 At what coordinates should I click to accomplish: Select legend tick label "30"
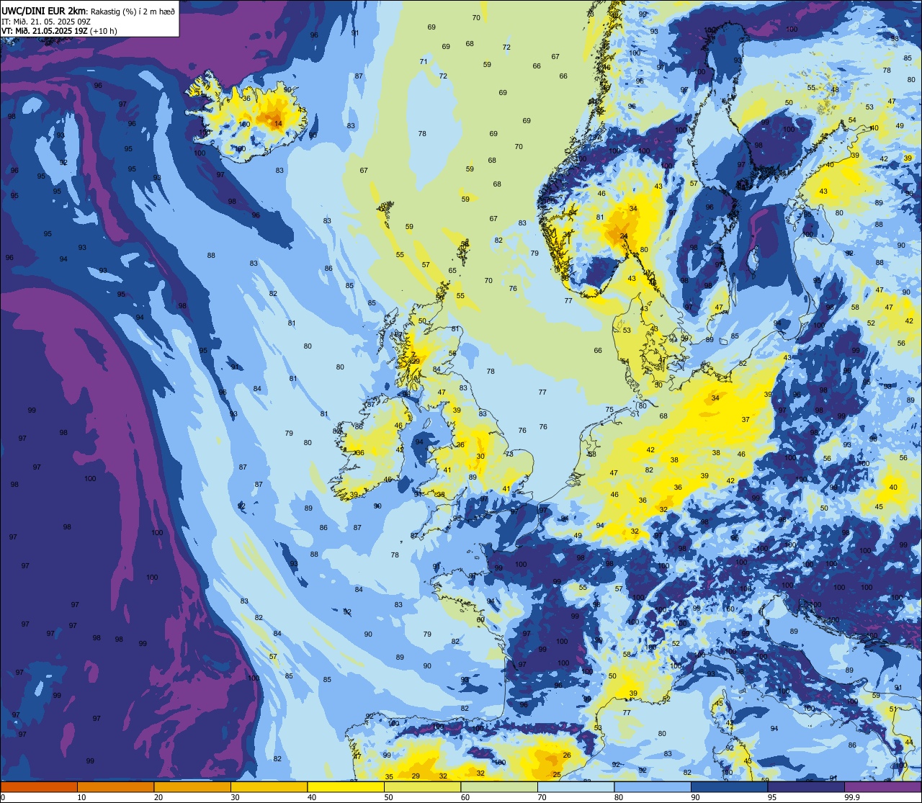(x=235, y=797)
